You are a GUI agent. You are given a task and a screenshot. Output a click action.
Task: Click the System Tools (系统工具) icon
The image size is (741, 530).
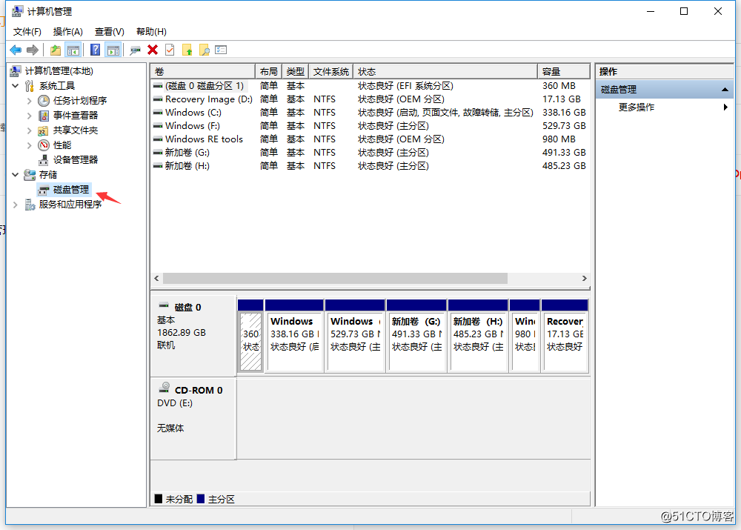click(x=30, y=85)
